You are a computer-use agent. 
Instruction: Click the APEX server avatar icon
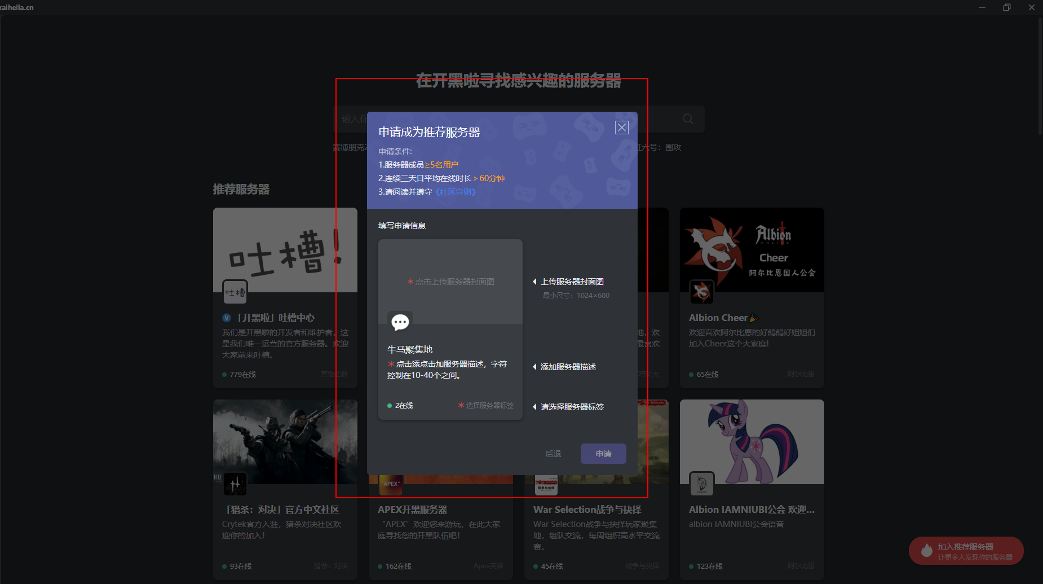(x=391, y=485)
